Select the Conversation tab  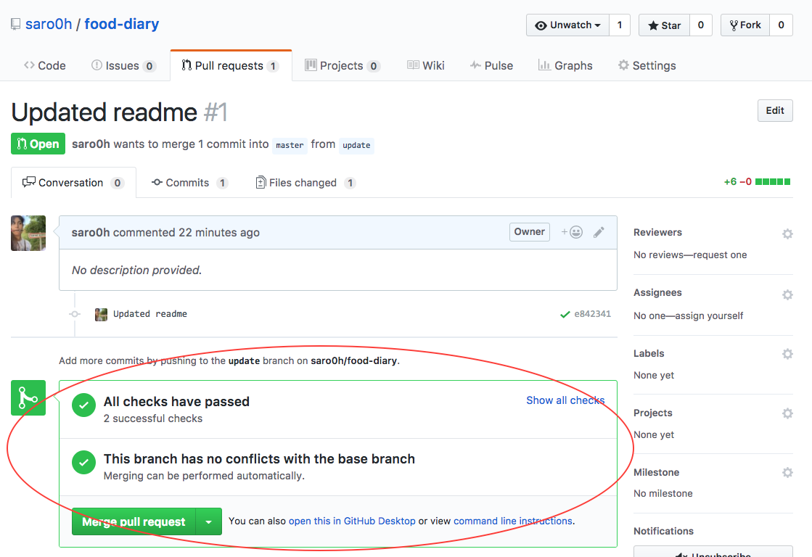pos(73,183)
